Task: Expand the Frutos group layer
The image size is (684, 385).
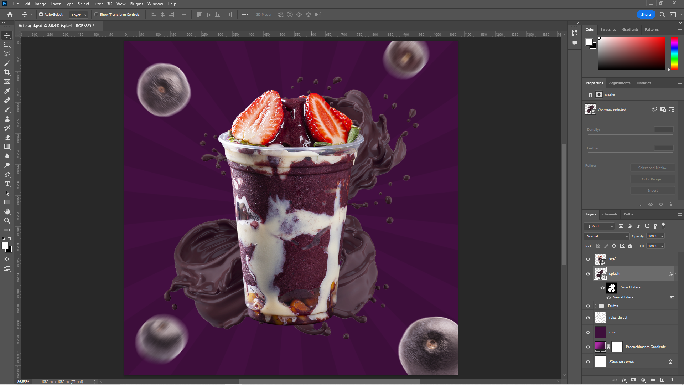Action: [596, 306]
